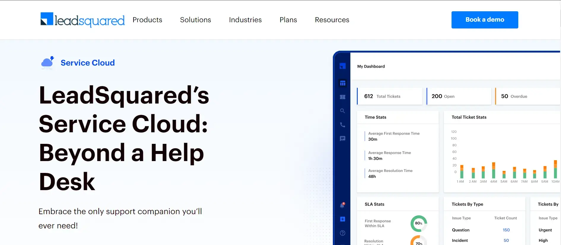Click the Urgent issue type entry
The height and width of the screenshot is (245, 561).
[545, 230]
